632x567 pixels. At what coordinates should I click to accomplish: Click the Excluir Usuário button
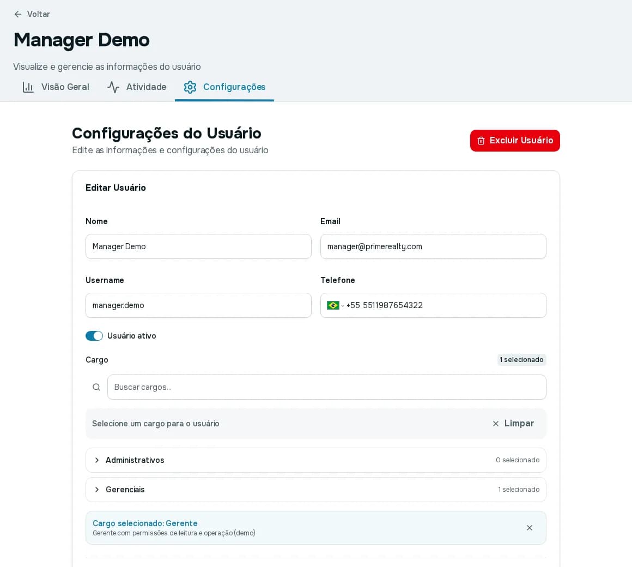pyautogui.click(x=515, y=141)
